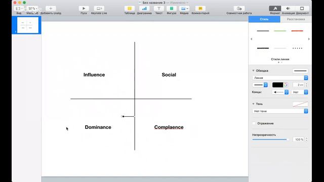The image size is (324, 182).
Task: Choose the thin black line style preset
Action: 263,31
